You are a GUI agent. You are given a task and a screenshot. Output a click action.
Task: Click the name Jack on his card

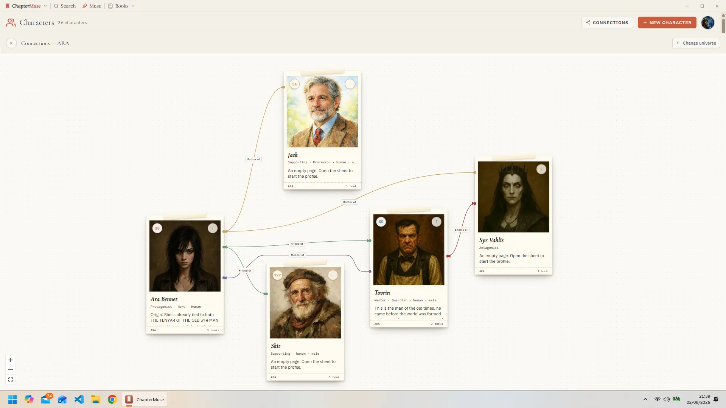point(293,155)
